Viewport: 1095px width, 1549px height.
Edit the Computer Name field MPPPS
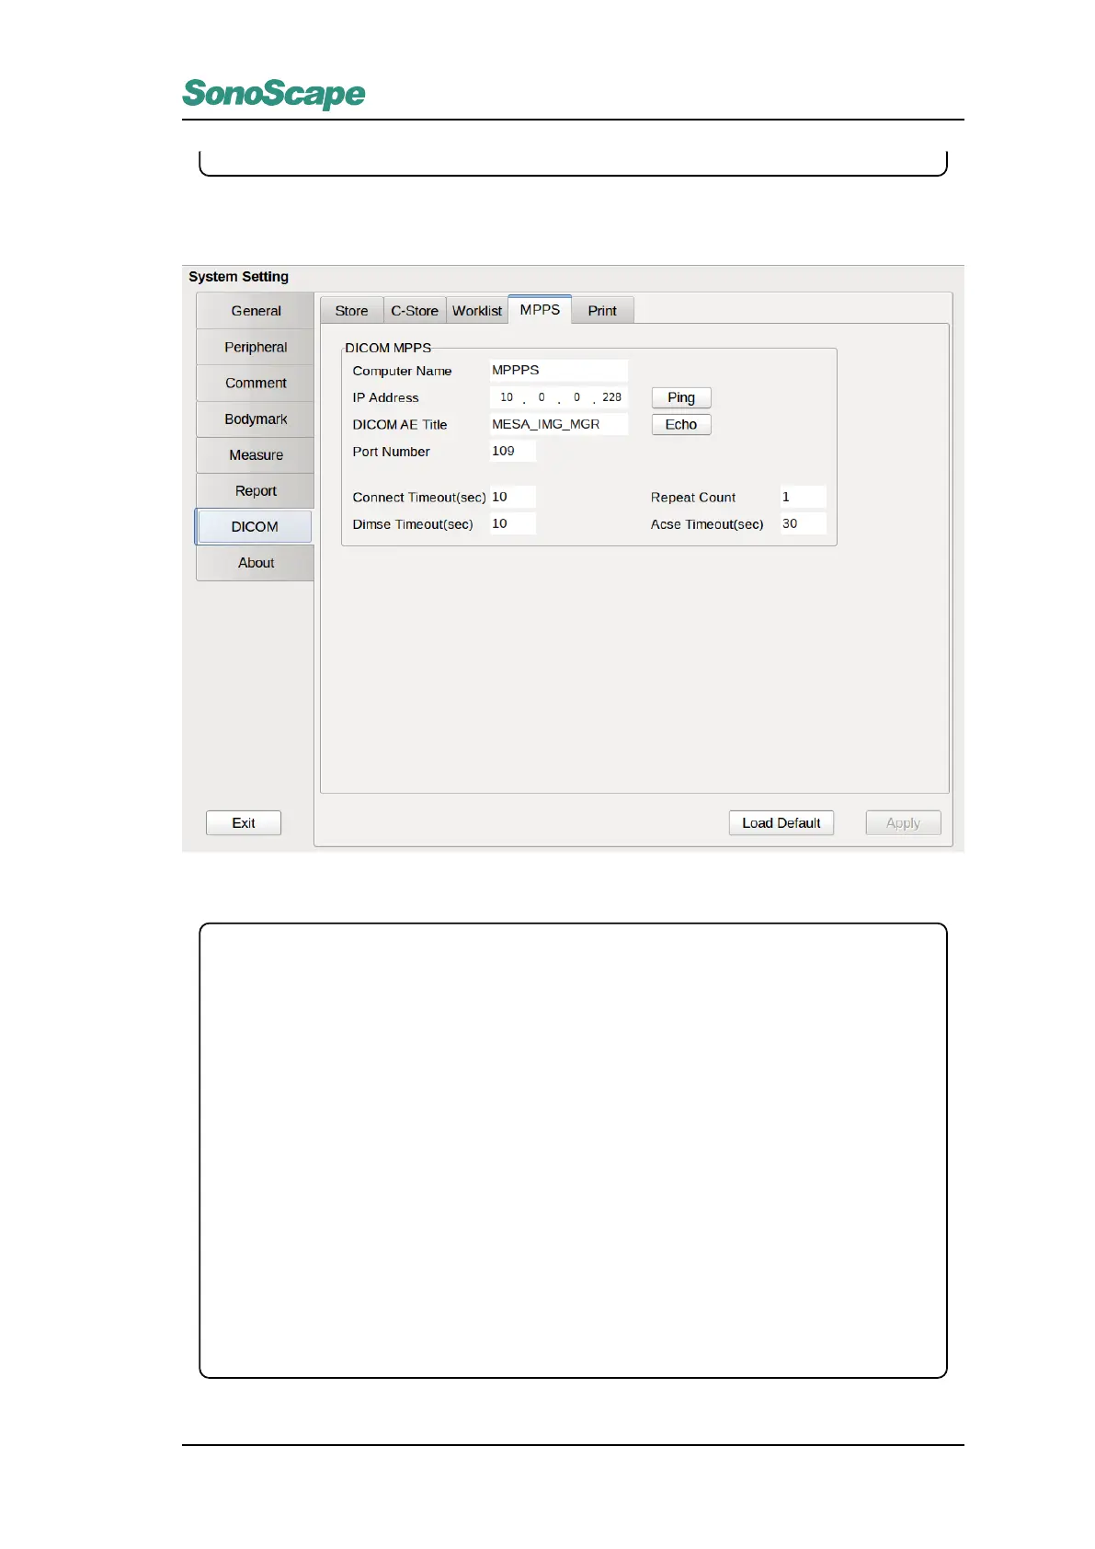(x=558, y=370)
